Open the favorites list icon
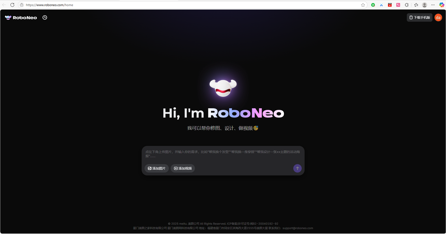Screen dimensions: 446x234 point(416,5)
